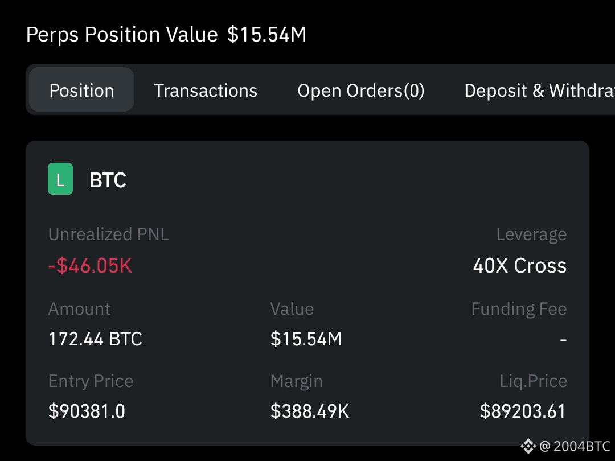Click the Unrealized PNL value -$46.05K
The height and width of the screenshot is (461, 615).
[90, 265]
